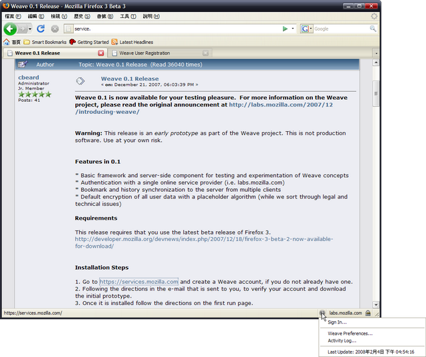Click the Google search input box
Screen dimensions: 426x357
341,29
